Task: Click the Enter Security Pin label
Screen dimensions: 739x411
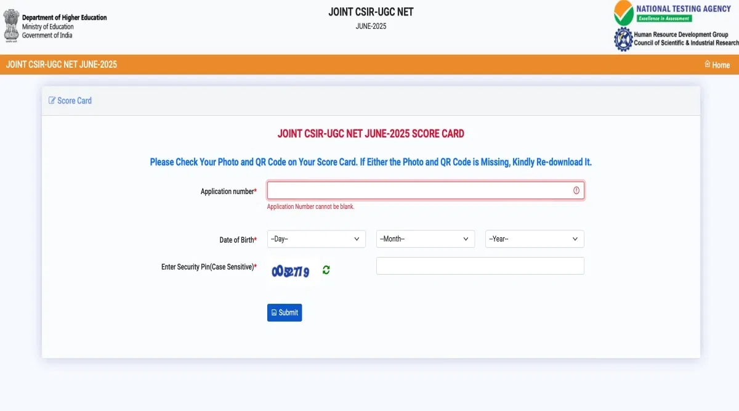Action: [x=209, y=267]
